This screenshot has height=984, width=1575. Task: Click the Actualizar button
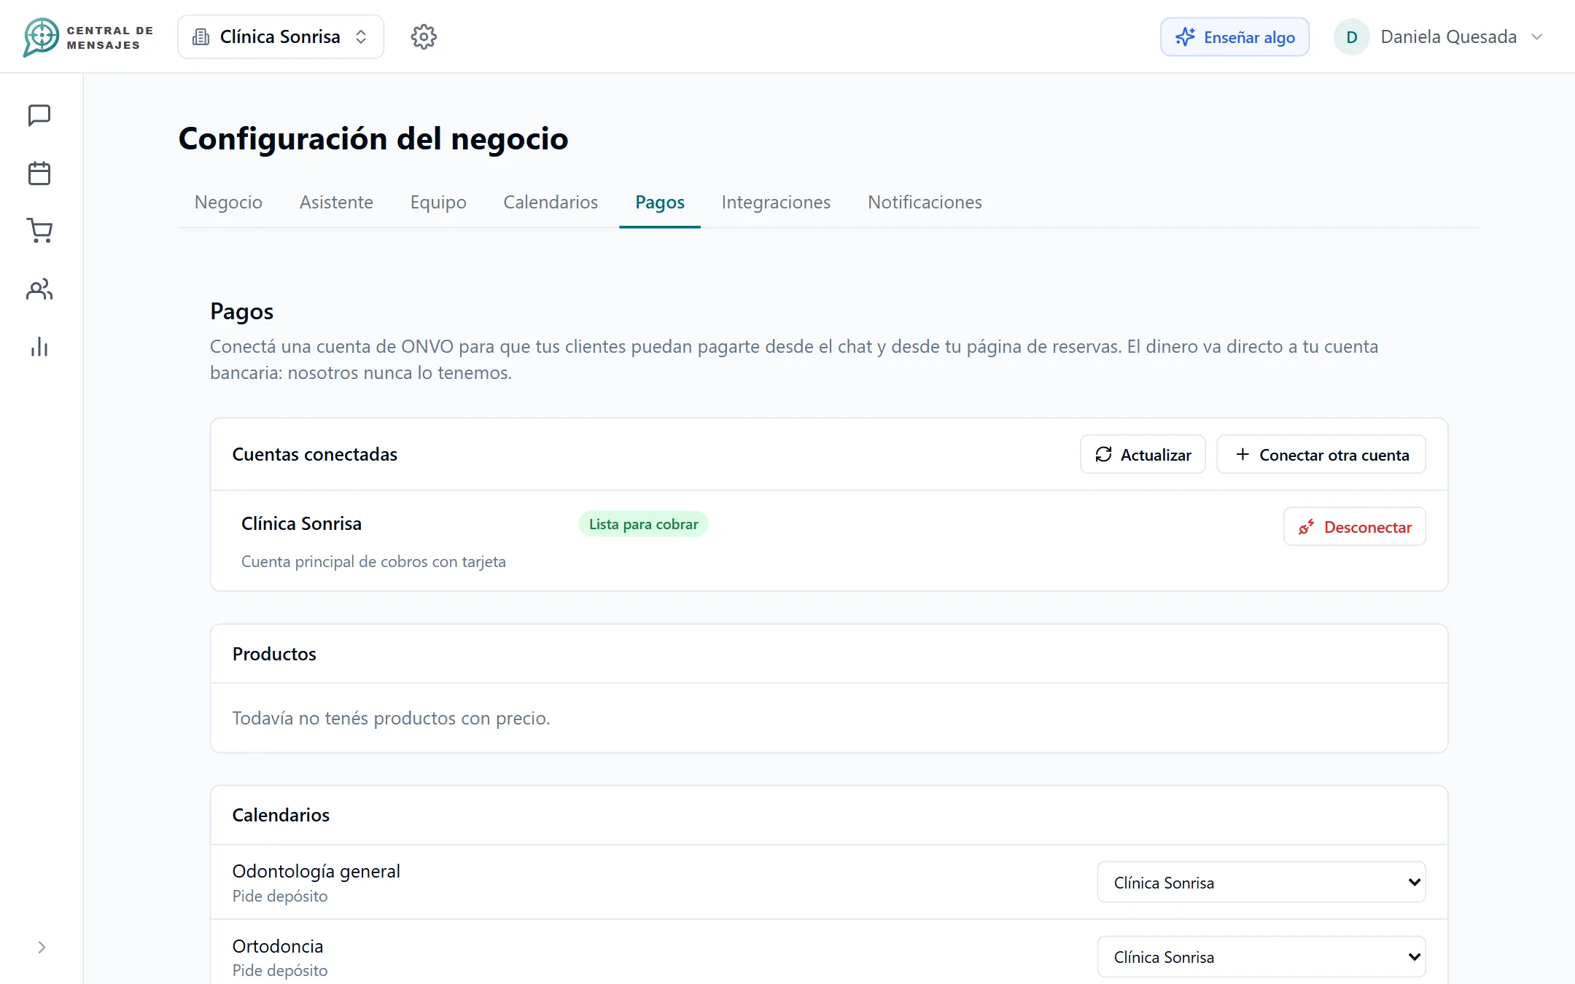[1143, 454]
